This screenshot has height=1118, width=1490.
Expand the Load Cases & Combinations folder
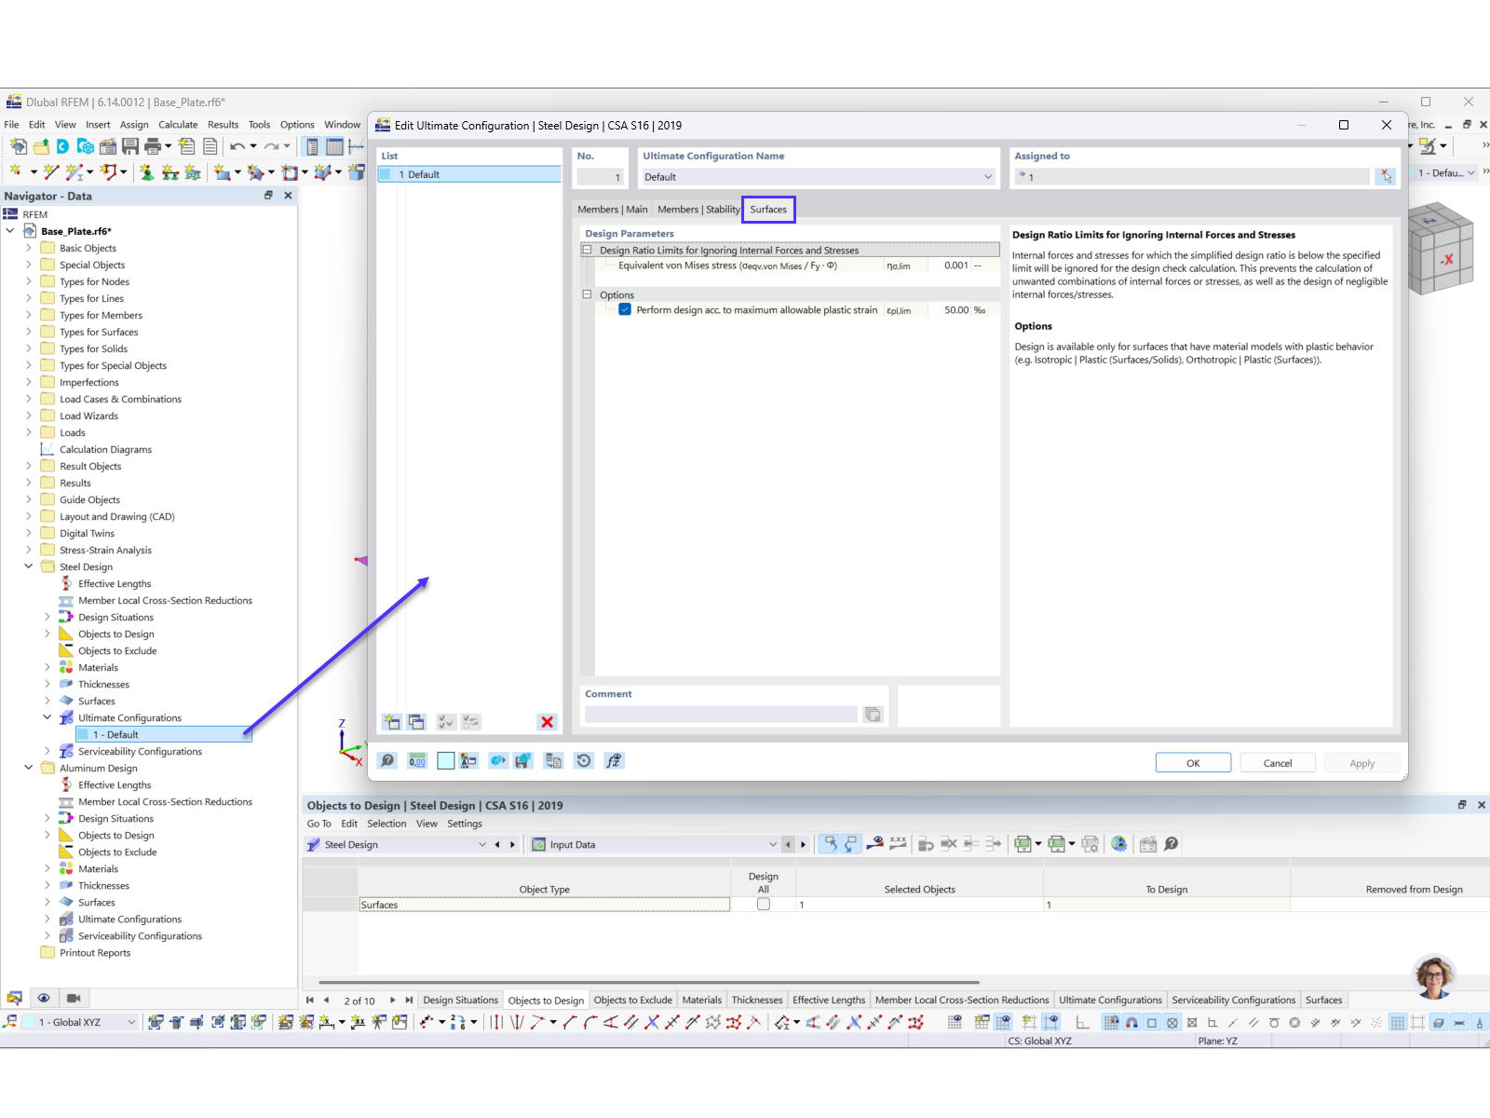click(x=29, y=399)
